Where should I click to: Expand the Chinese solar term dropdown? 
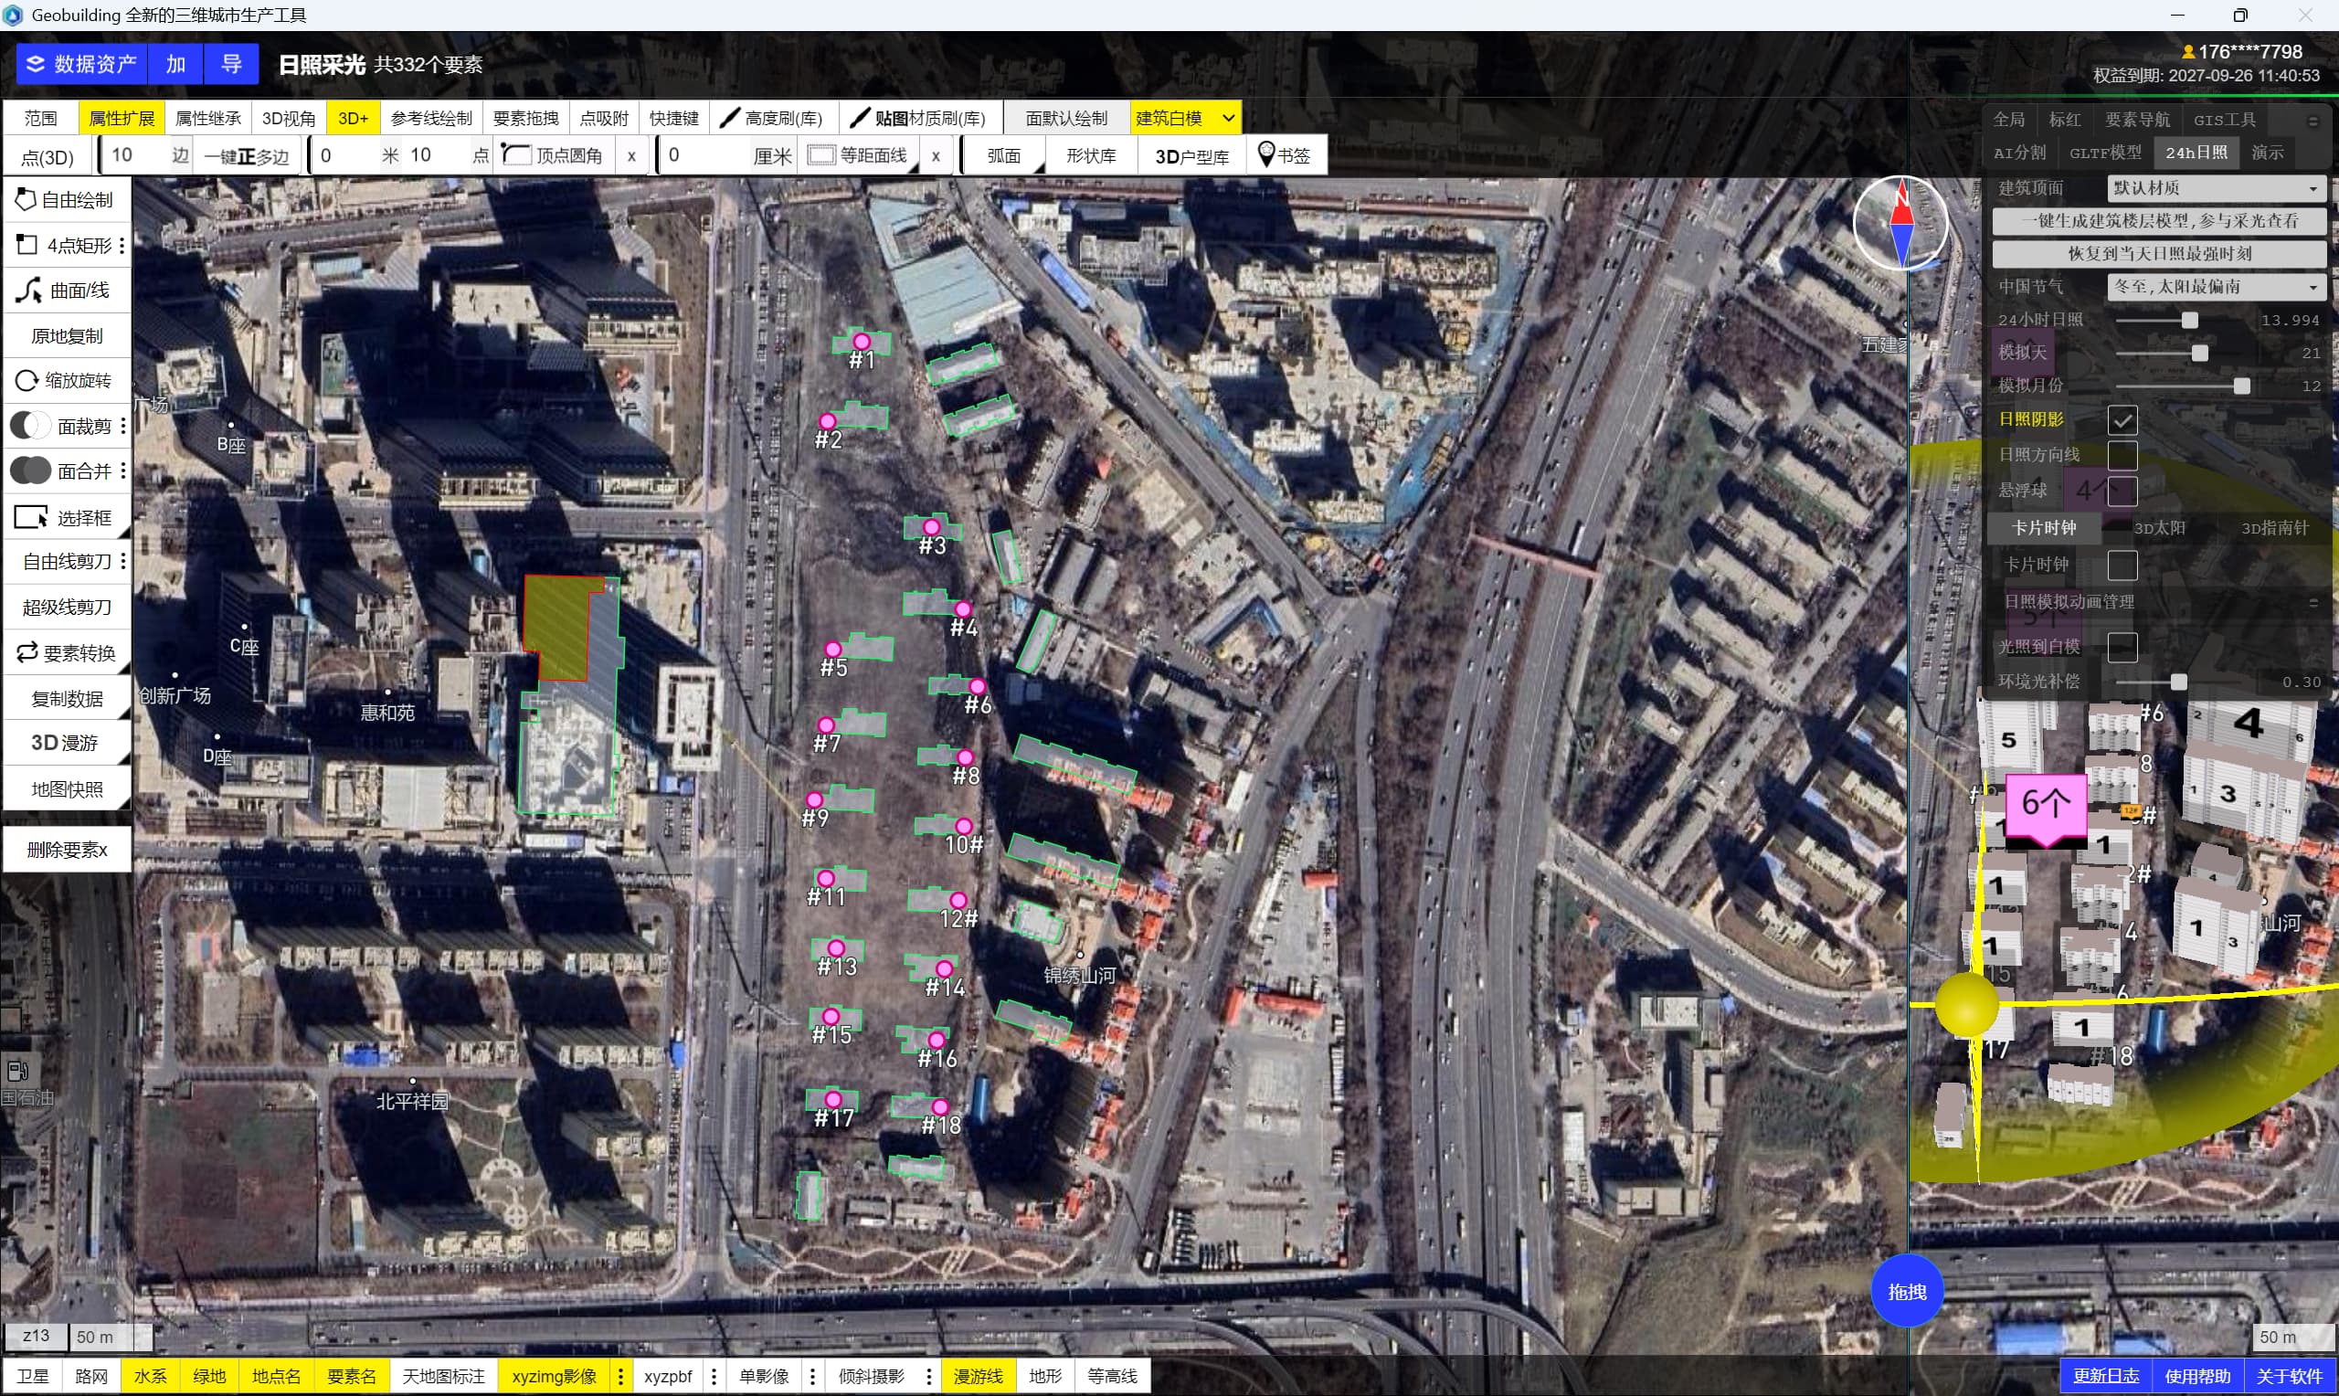[2216, 287]
